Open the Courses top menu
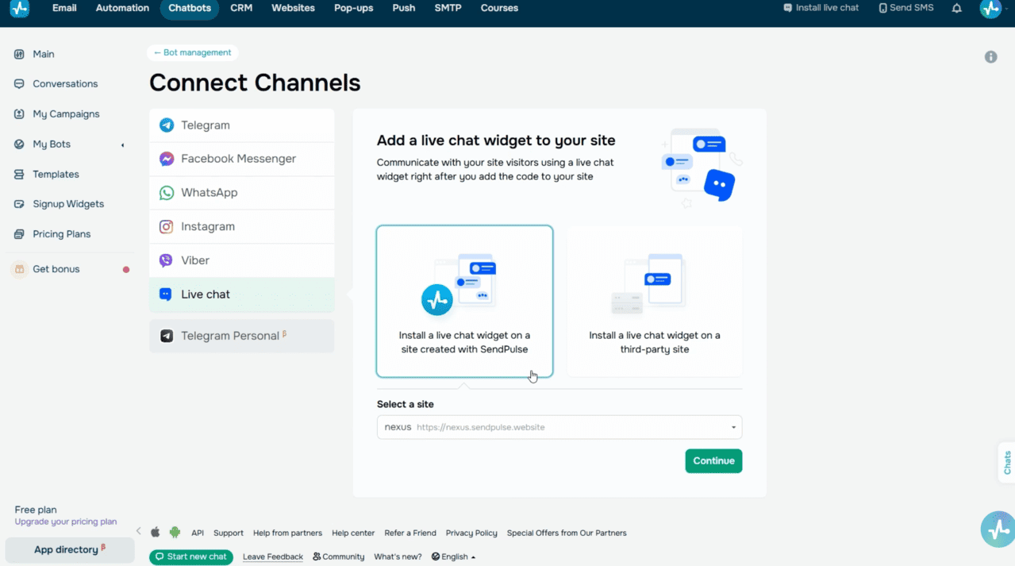This screenshot has height=566, width=1015. coord(499,8)
